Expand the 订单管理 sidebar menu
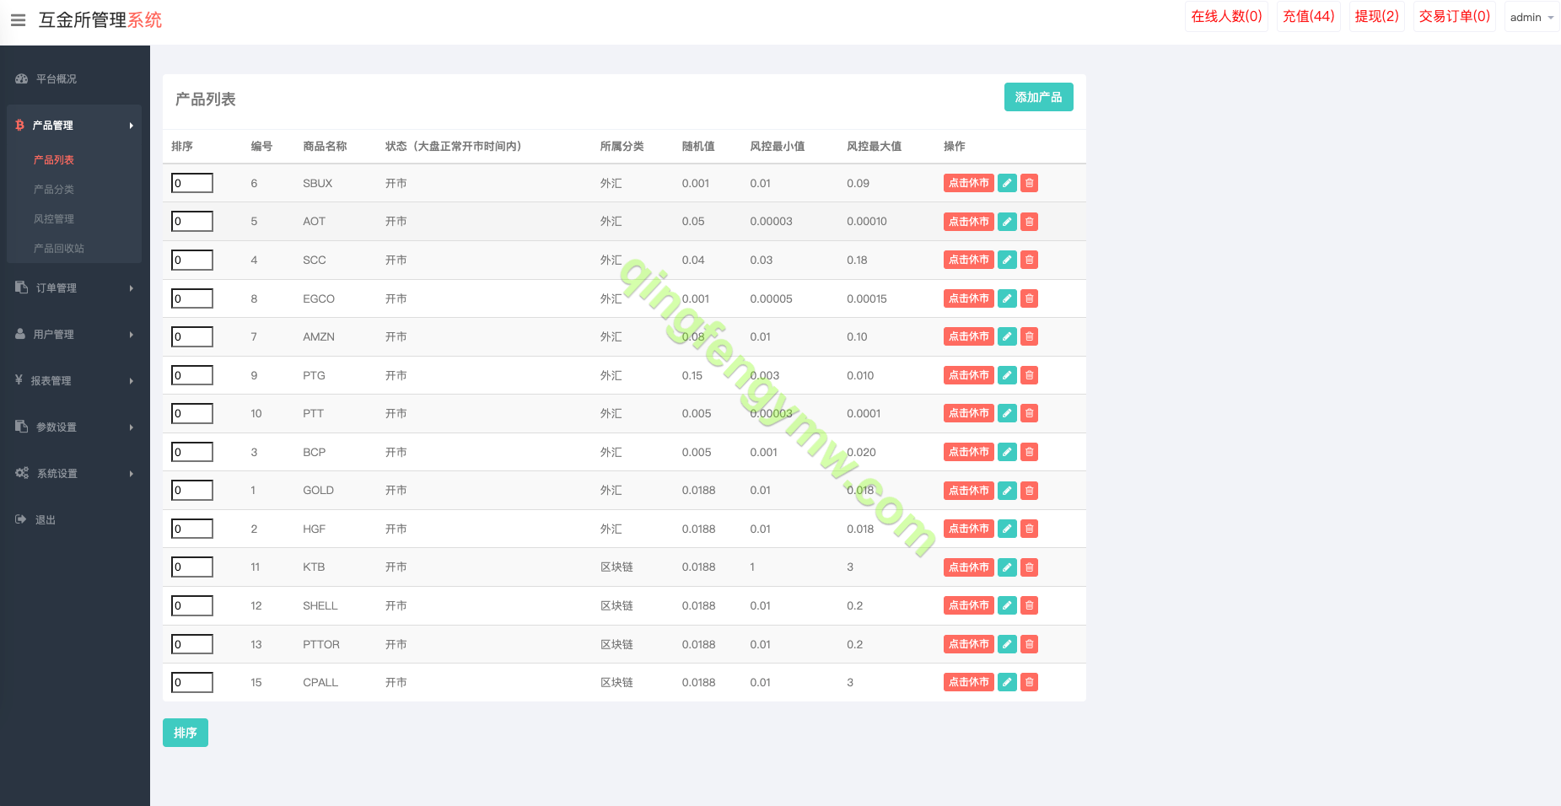Screen dimensions: 1561x806 pyautogui.click(x=74, y=287)
